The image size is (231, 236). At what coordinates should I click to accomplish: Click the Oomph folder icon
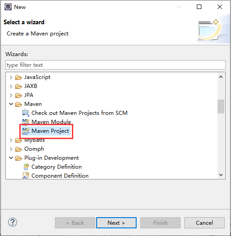(x=18, y=149)
